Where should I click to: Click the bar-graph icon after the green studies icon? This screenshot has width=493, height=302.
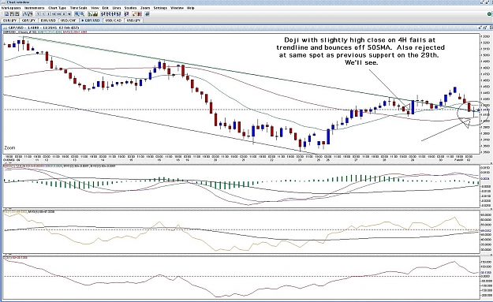tap(95, 14)
